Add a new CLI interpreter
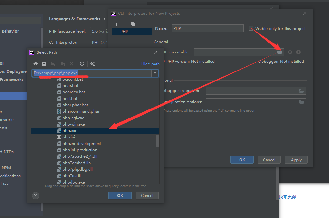This screenshot has height=218, width=329. tap(117, 24)
